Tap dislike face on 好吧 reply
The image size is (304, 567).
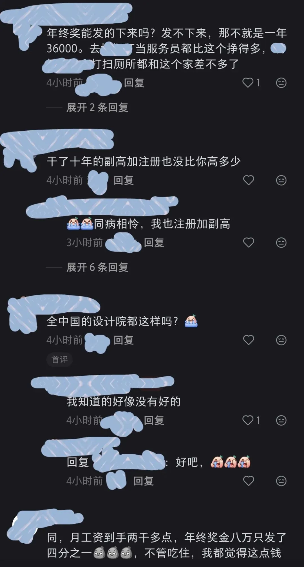281,481
